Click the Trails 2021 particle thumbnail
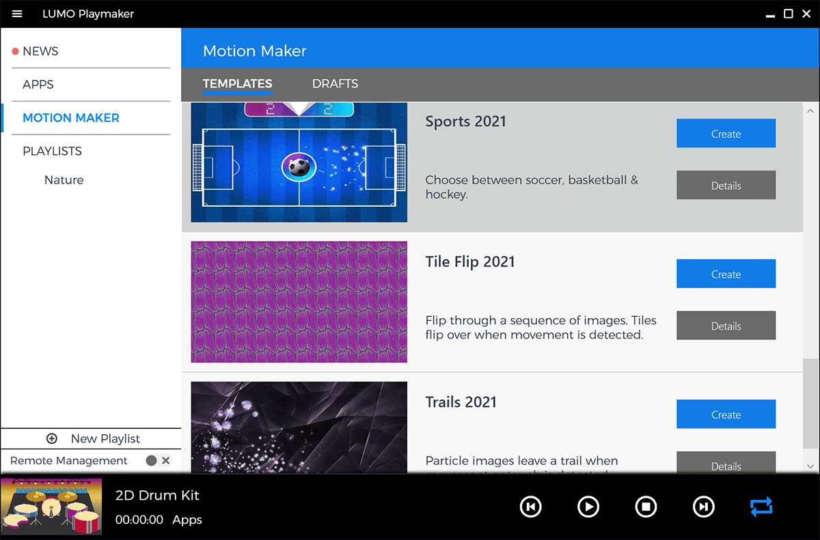 click(299, 427)
